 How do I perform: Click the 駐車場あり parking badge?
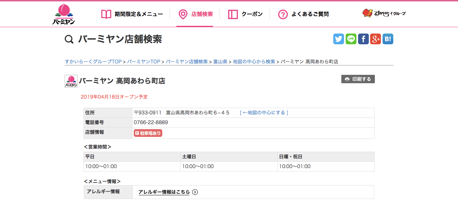[148, 133]
